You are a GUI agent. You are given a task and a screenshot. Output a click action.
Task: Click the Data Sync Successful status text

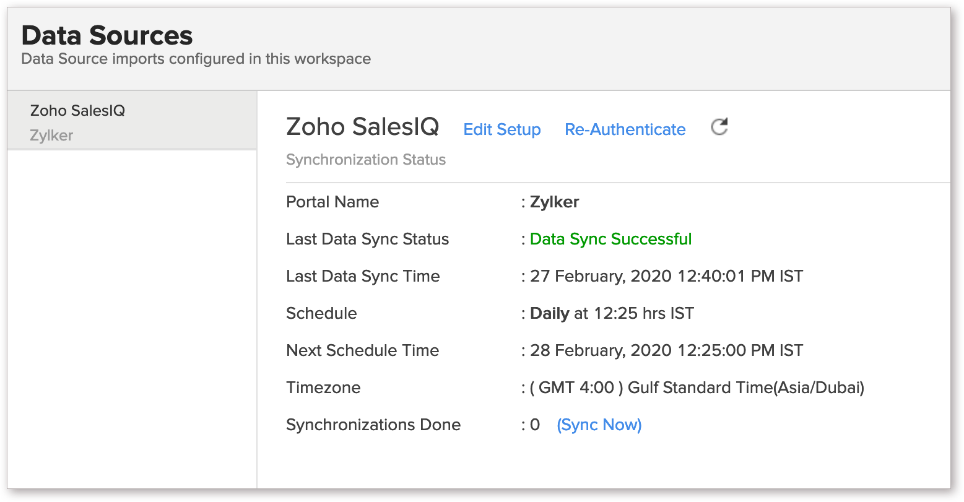[610, 239]
